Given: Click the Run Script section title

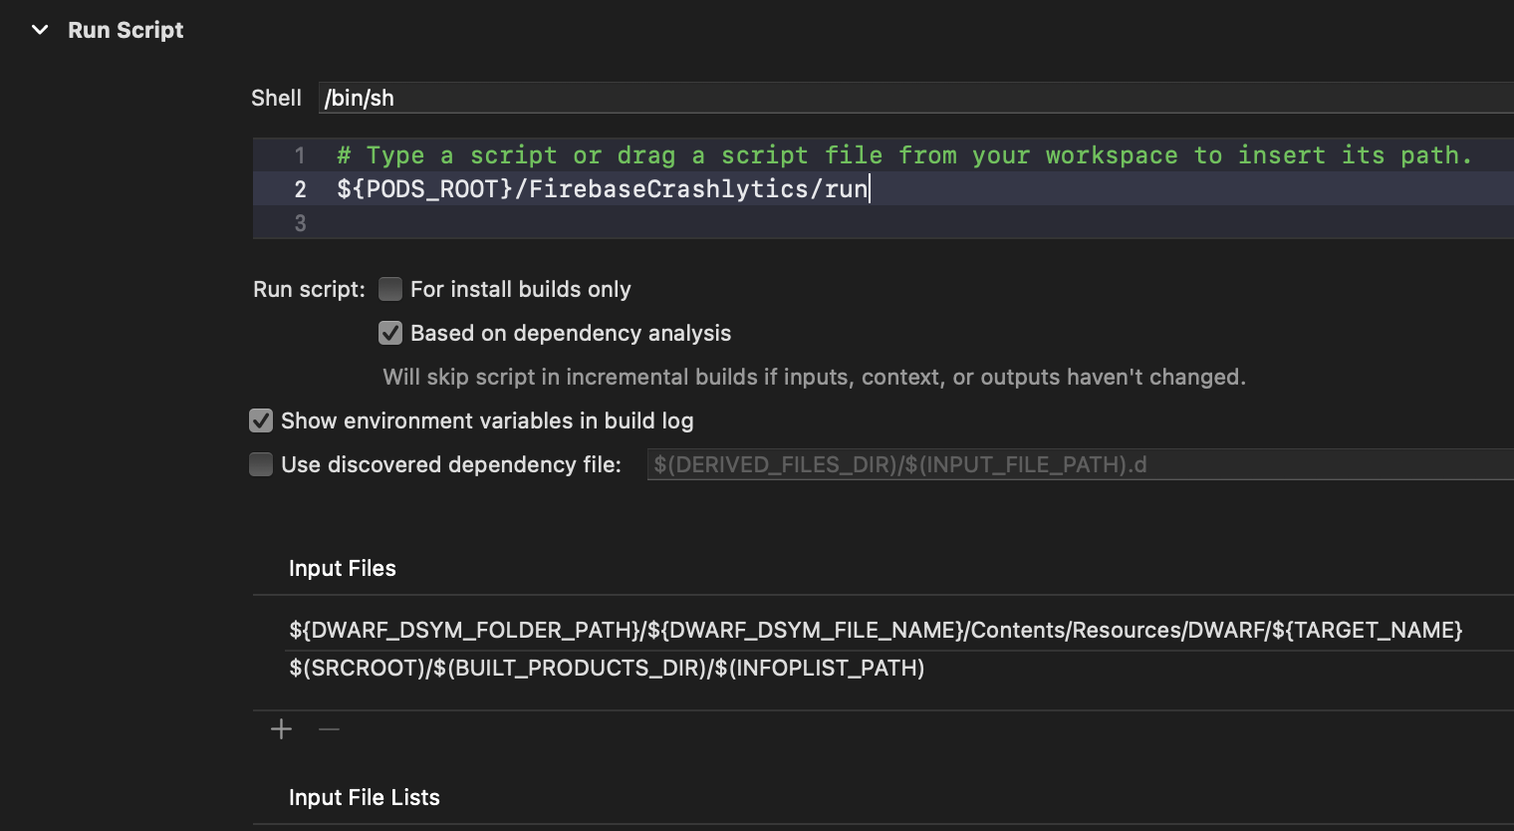Looking at the screenshot, I should (x=126, y=30).
